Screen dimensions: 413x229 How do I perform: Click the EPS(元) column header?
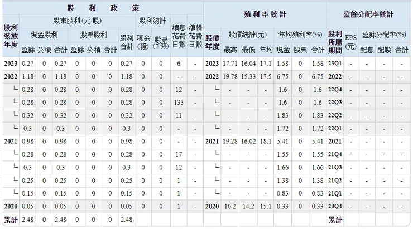tap(350, 42)
